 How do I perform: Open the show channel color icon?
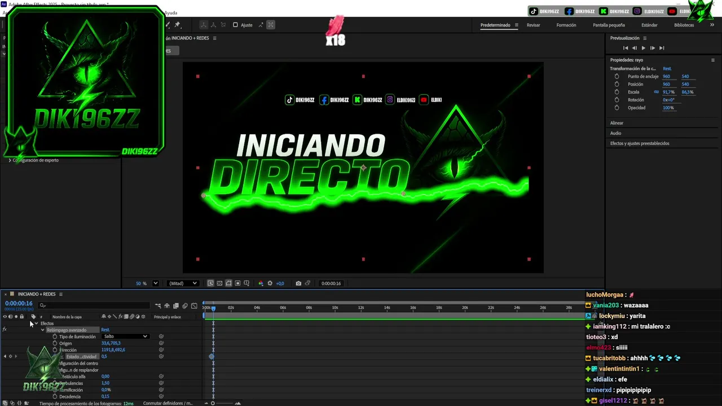pyautogui.click(x=261, y=283)
